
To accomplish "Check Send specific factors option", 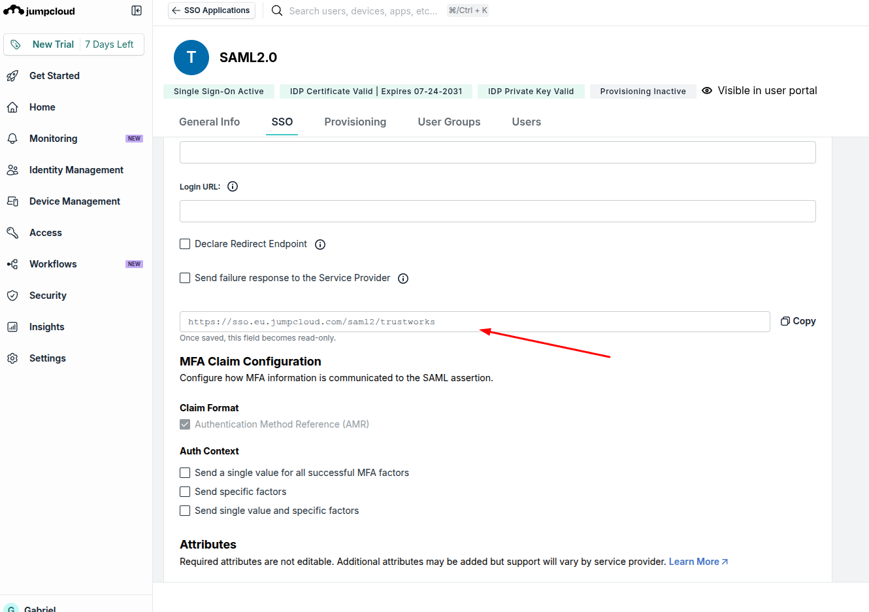I will tap(185, 492).
